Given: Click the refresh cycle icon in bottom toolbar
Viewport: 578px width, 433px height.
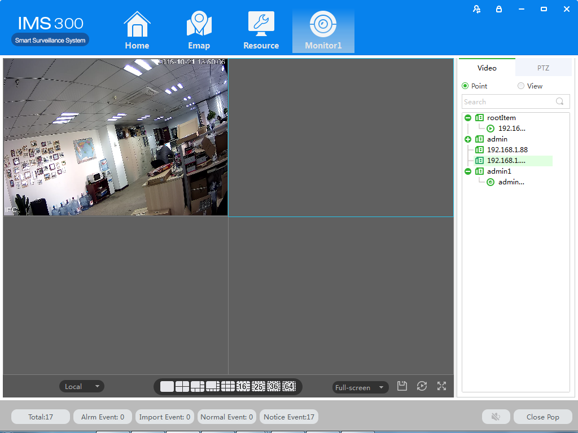Looking at the screenshot, I should tap(422, 386).
